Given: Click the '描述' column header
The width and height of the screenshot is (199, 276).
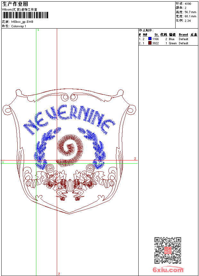Looking at the screenshot, I should [x=172, y=35].
